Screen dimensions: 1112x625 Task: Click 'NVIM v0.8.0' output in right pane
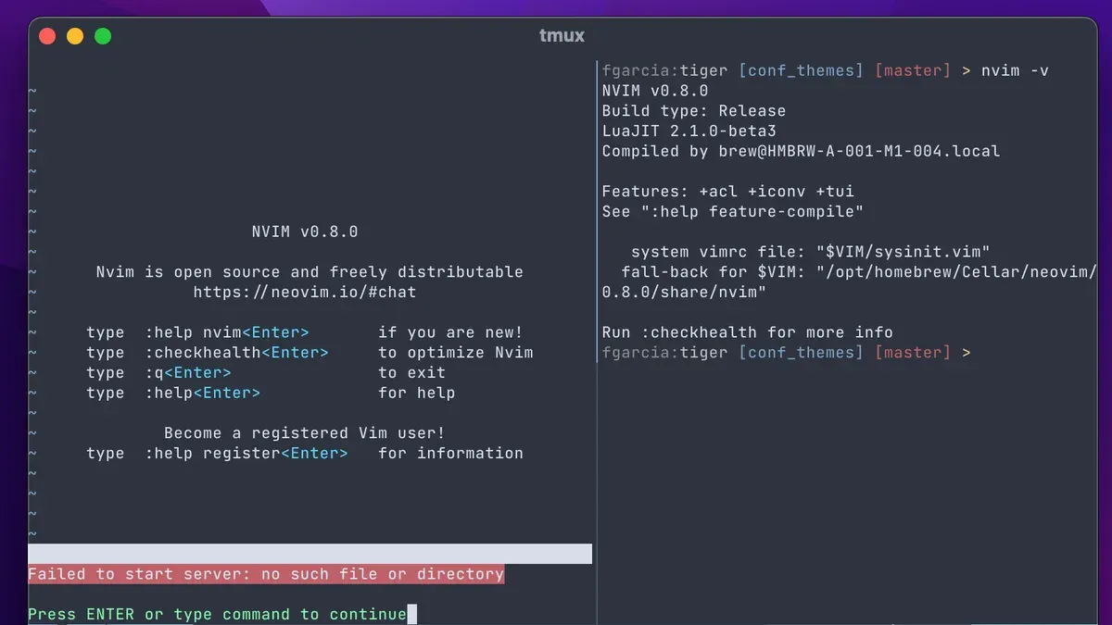click(655, 91)
